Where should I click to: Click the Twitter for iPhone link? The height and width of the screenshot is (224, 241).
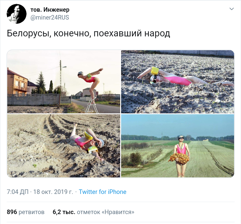102,192
